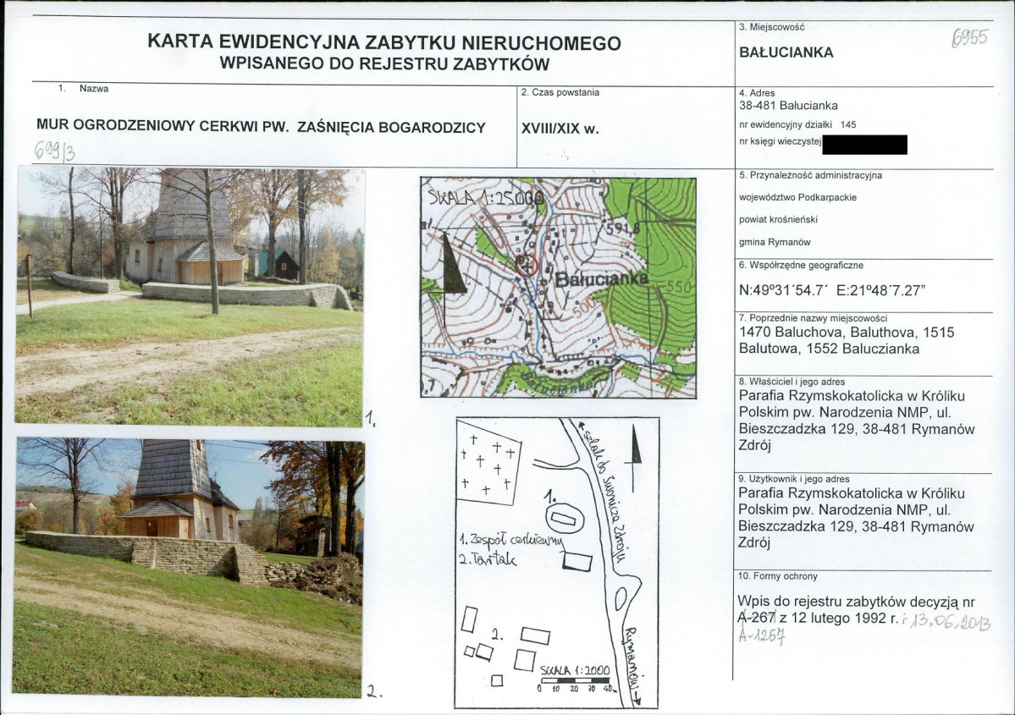
Task: Click the '3. Miejscowość' field label
Action: (771, 27)
